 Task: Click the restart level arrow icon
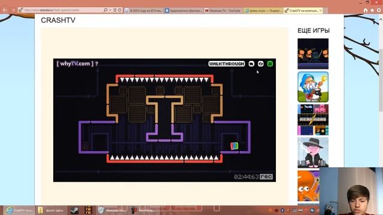click(x=251, y=64)
